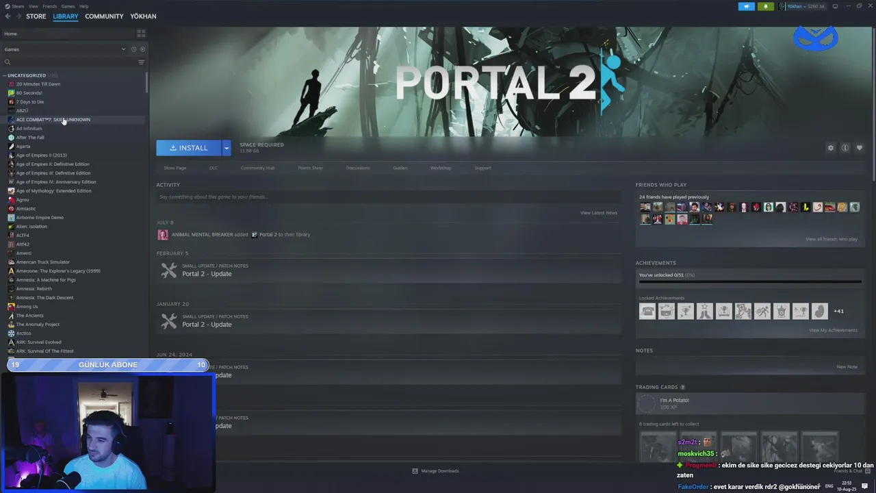The image size is (876, 493).
Task: Open the DLC link
Action: pyautogui.click(x=214, y=168)
